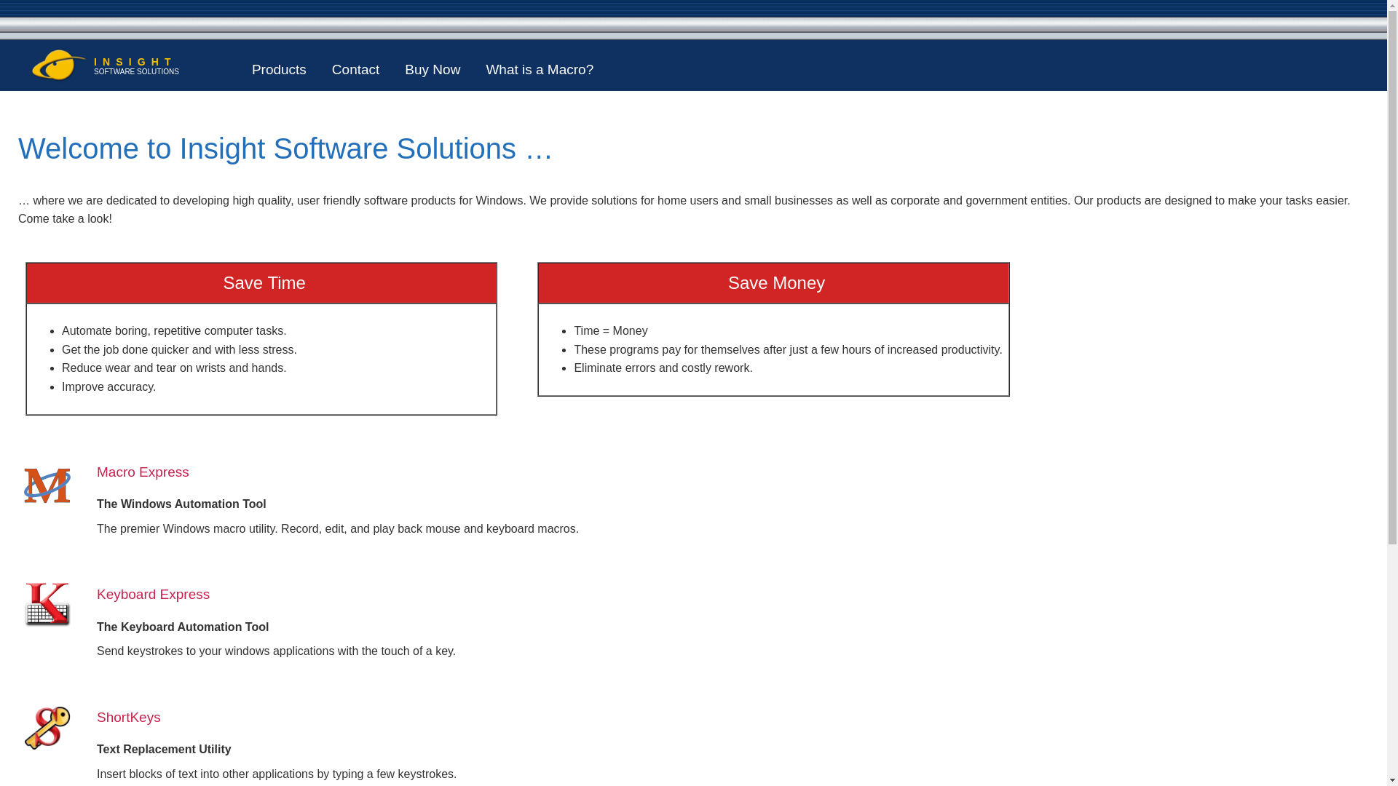Click the Save Money panel header
Screen dimensions: 1398x786
tap(773, 283)
